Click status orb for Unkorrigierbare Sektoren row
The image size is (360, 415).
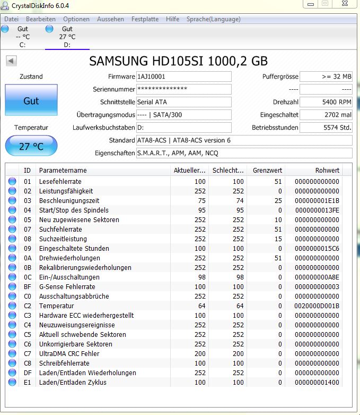pyautogui.click(x=12, y=344)
